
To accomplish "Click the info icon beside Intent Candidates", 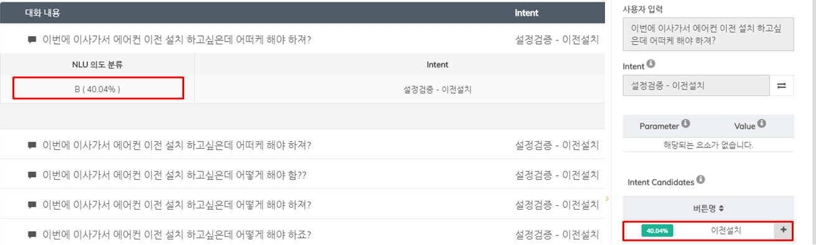I will [x=700, y=180].
